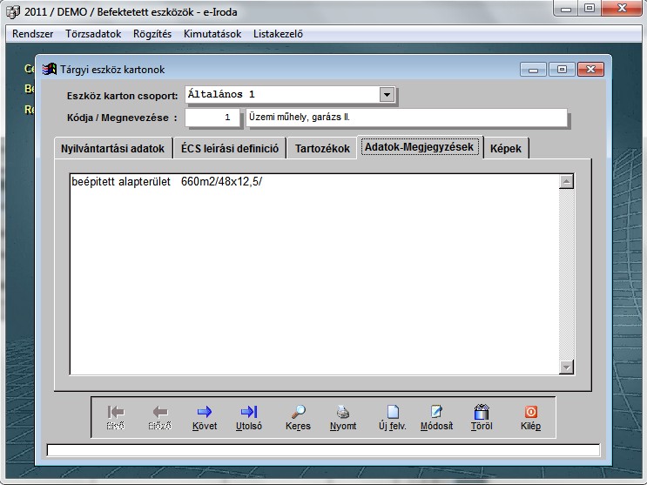647x485 pixels.
Task: Click the scroll up arrow in notes
Action: 567,182
